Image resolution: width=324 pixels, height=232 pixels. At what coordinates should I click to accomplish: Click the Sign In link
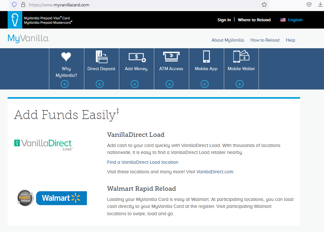click(224, 20)
